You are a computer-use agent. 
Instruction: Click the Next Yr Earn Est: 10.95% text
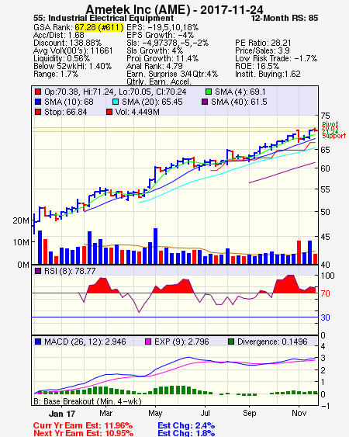tap(83, 433)
